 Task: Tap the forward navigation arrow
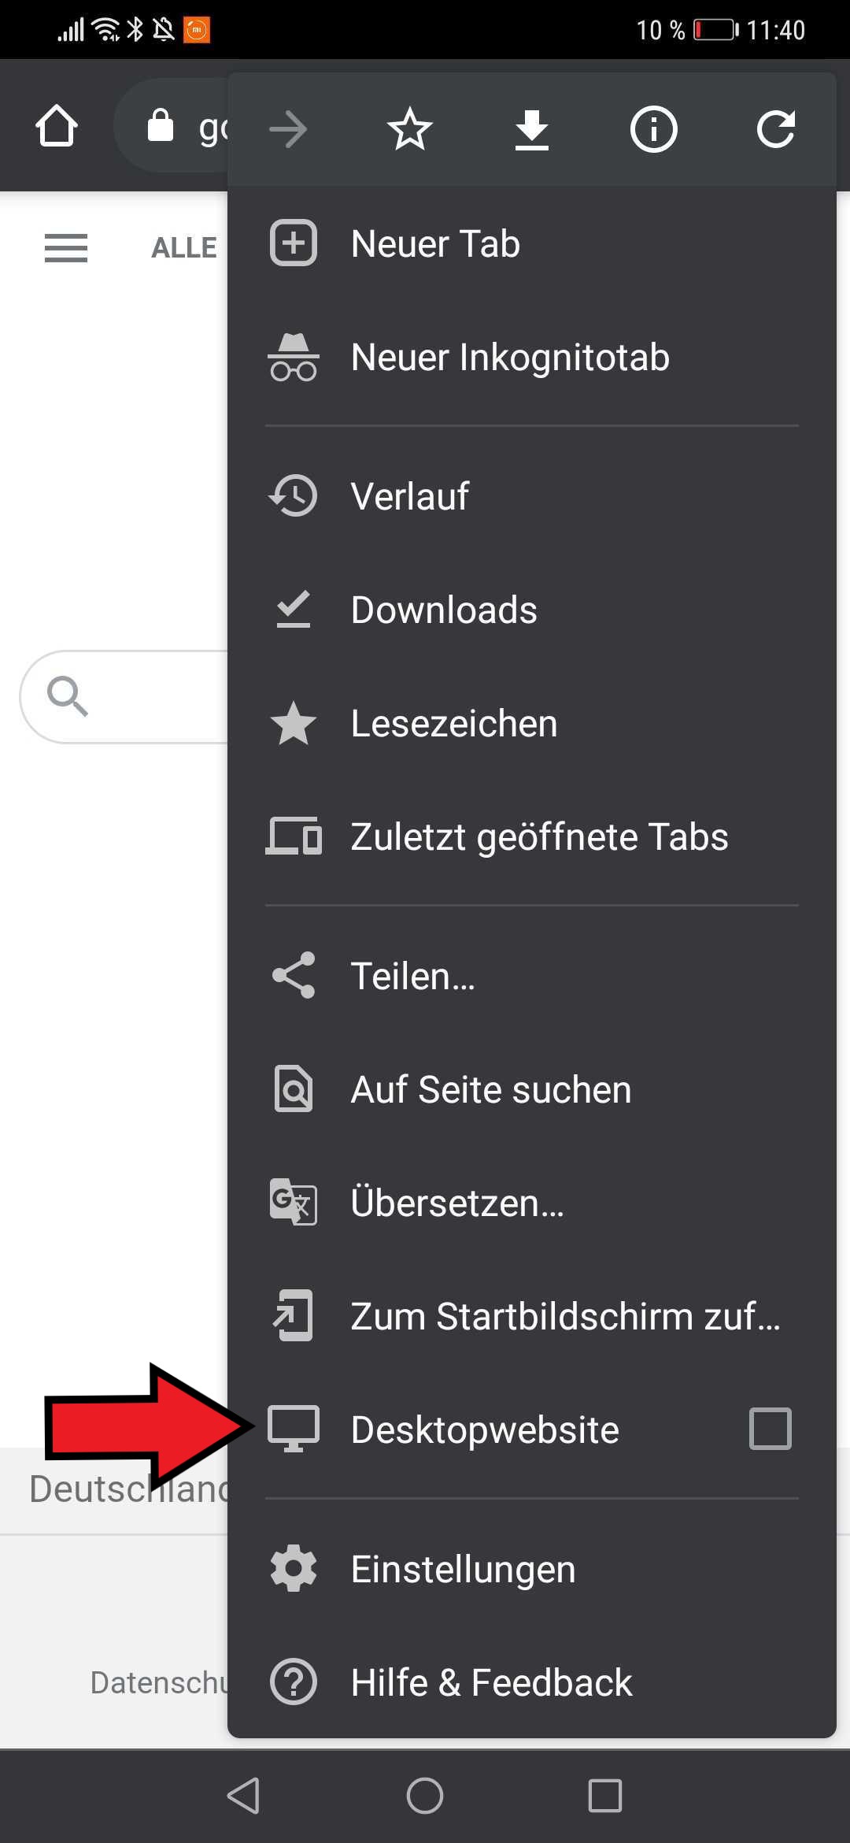pyautogui.click(x=288, y=129)
